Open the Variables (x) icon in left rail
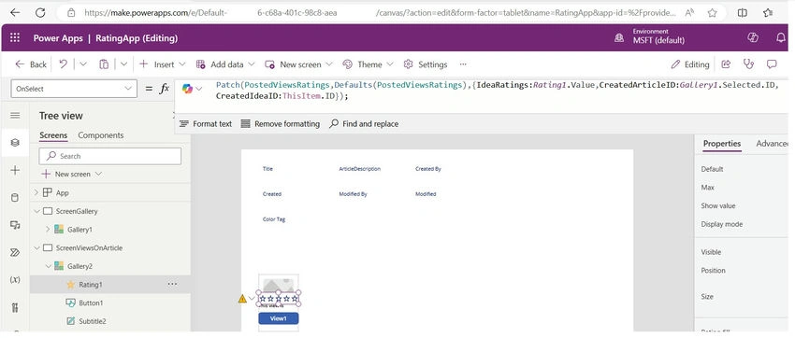The height and width of the screenshot is (338, 795). click(15, 279)
